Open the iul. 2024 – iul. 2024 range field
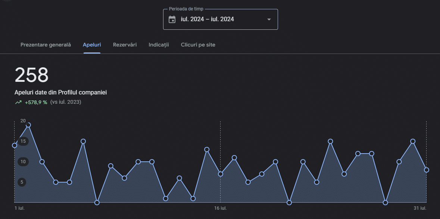The width and height of the screenshot is (440, 219). coord(207,19)
